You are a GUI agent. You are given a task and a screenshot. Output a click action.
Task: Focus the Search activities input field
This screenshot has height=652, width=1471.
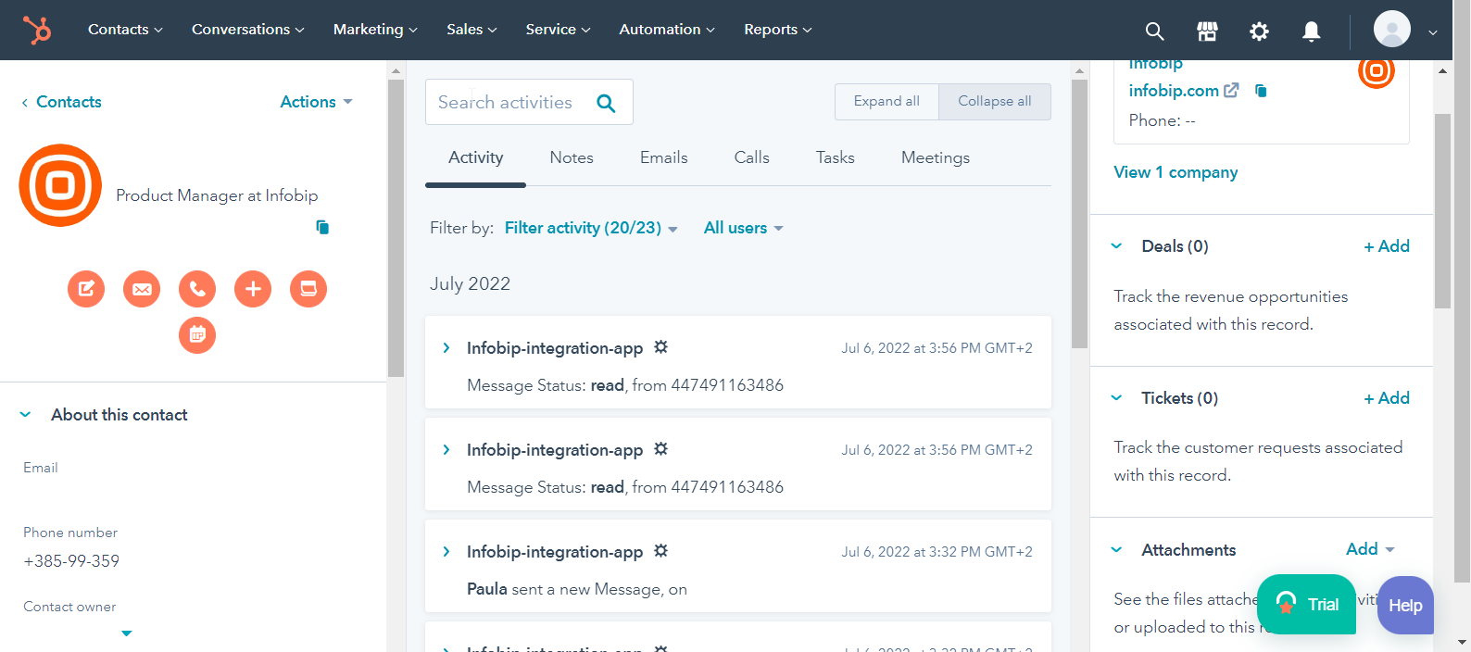point(509,103)
